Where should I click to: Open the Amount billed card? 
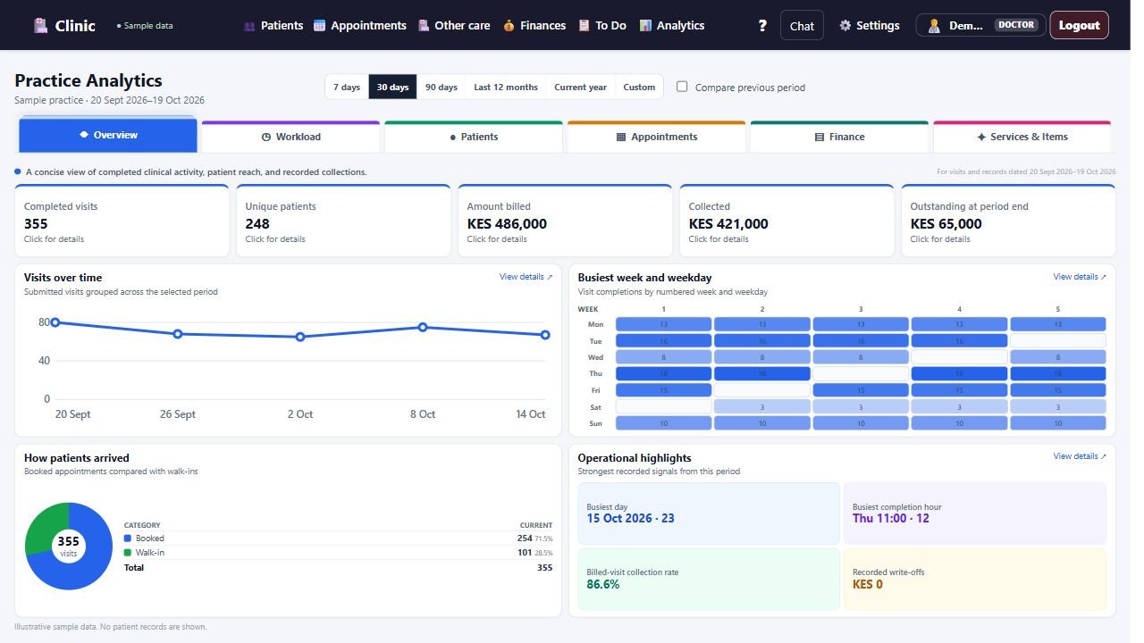pos(566,221)
